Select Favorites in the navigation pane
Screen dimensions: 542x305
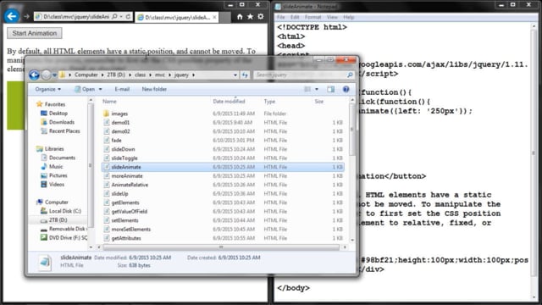(54, 104)
